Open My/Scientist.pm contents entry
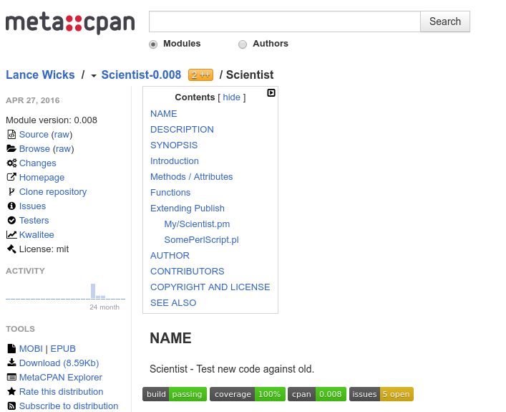 point(197,224)
